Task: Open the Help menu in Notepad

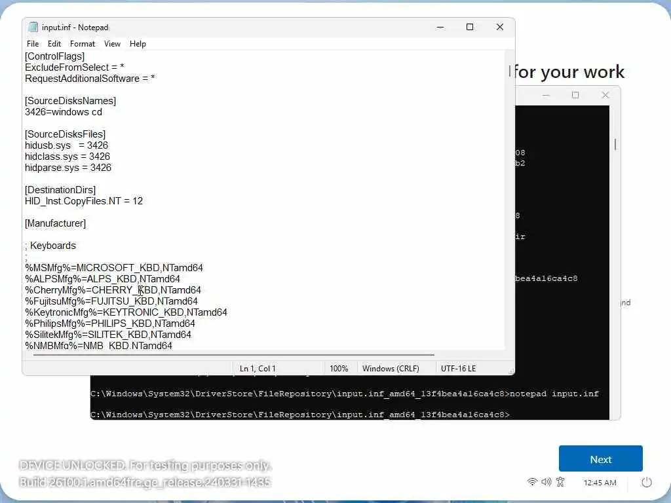Action: click(x=138, y=44)
